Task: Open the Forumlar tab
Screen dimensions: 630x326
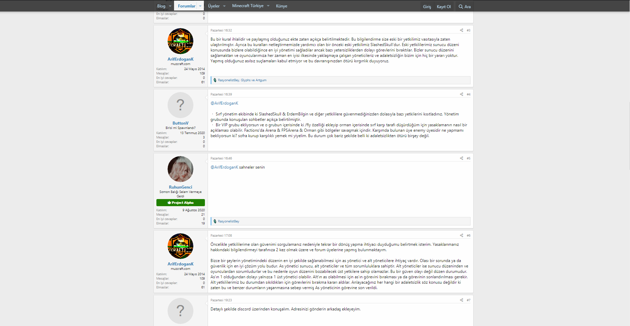Action: pos(187,6)
